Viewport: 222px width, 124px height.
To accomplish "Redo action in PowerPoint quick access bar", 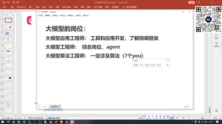I will 14,2.
